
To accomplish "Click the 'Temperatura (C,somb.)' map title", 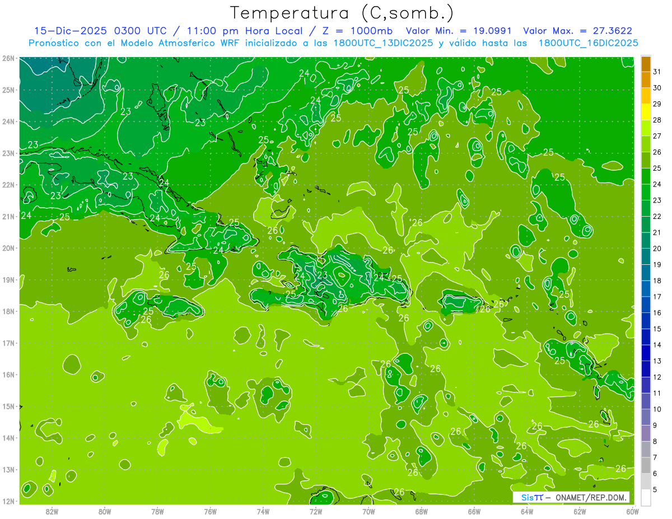I will click(x=342, y=13).
